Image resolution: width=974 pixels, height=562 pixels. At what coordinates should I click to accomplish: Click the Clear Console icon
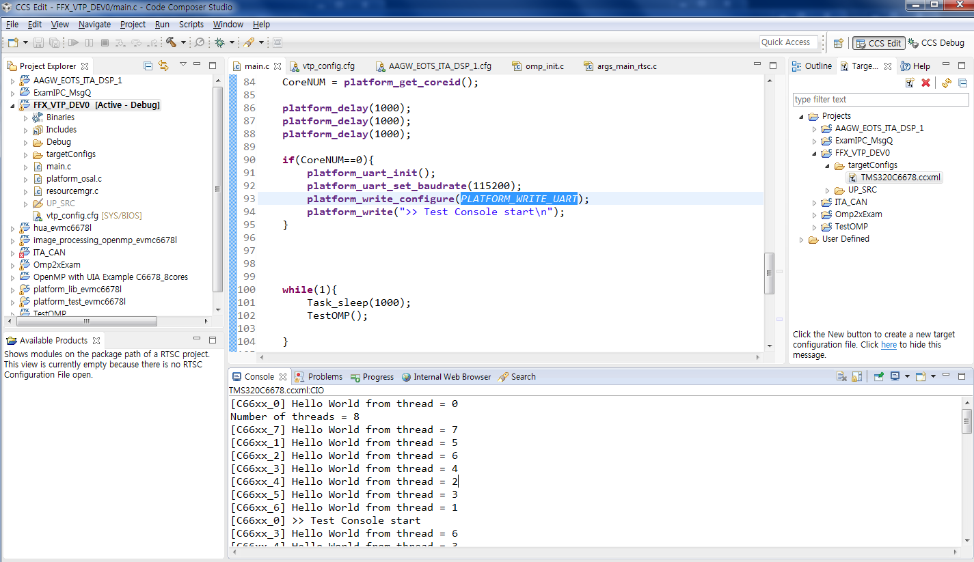(x=841, y=376)
